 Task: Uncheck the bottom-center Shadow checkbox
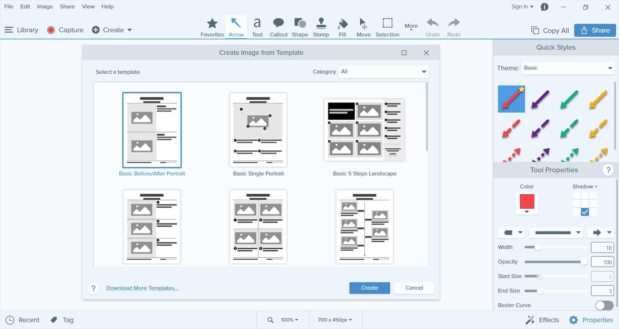pyautogui.click(x=585, y=212)
